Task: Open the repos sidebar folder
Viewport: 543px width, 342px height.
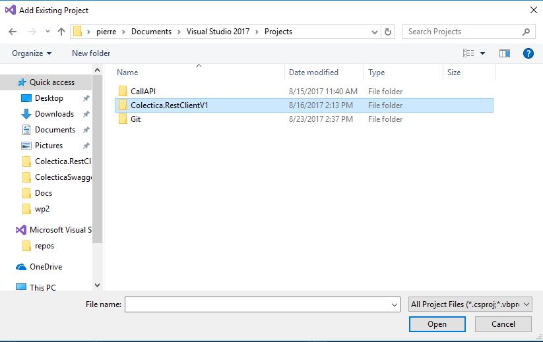Action: point(44,246)
